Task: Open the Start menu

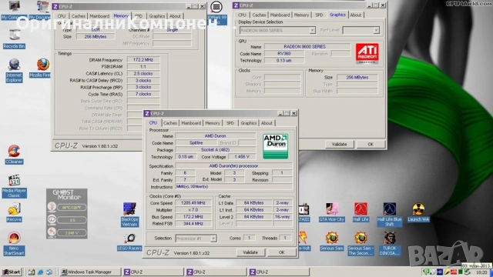Action: click(12, 272)
